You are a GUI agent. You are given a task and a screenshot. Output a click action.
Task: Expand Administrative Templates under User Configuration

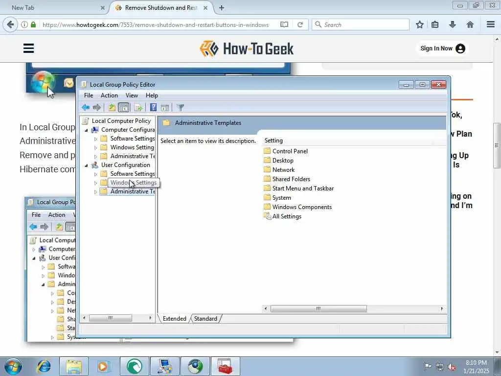click(x=95, y=192)
